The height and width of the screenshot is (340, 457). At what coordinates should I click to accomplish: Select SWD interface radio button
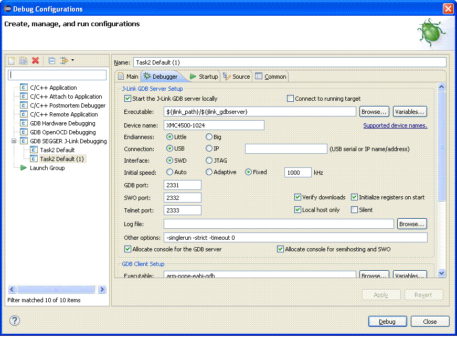click(x=169, y=160)
